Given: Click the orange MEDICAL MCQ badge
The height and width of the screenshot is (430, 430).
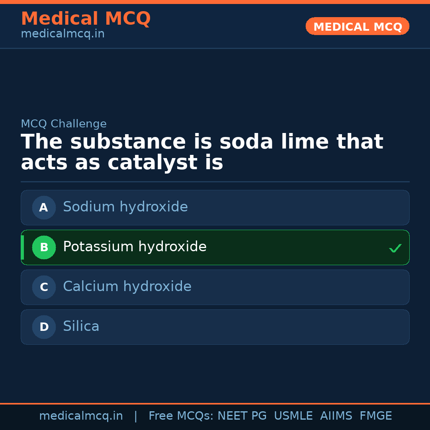Looking at the screenshot, I should [x=357, y=26].
